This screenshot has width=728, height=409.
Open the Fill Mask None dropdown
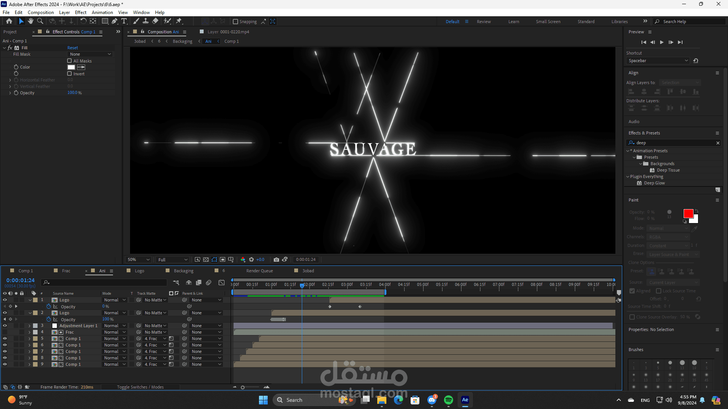(90, 54)
